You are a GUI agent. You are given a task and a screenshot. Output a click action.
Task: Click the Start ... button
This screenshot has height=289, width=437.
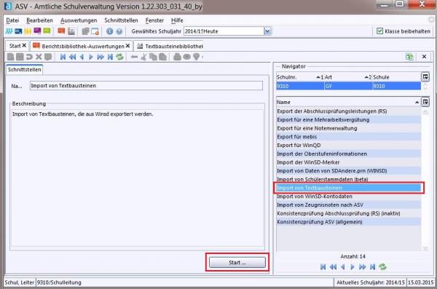tap(237, 262)
